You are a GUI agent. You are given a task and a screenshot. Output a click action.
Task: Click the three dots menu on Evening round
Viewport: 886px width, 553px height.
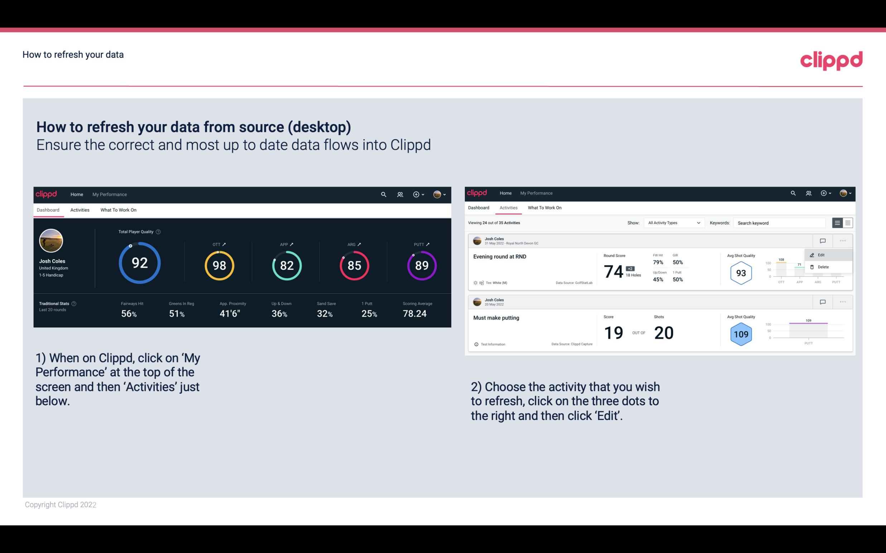pos(843,240)
